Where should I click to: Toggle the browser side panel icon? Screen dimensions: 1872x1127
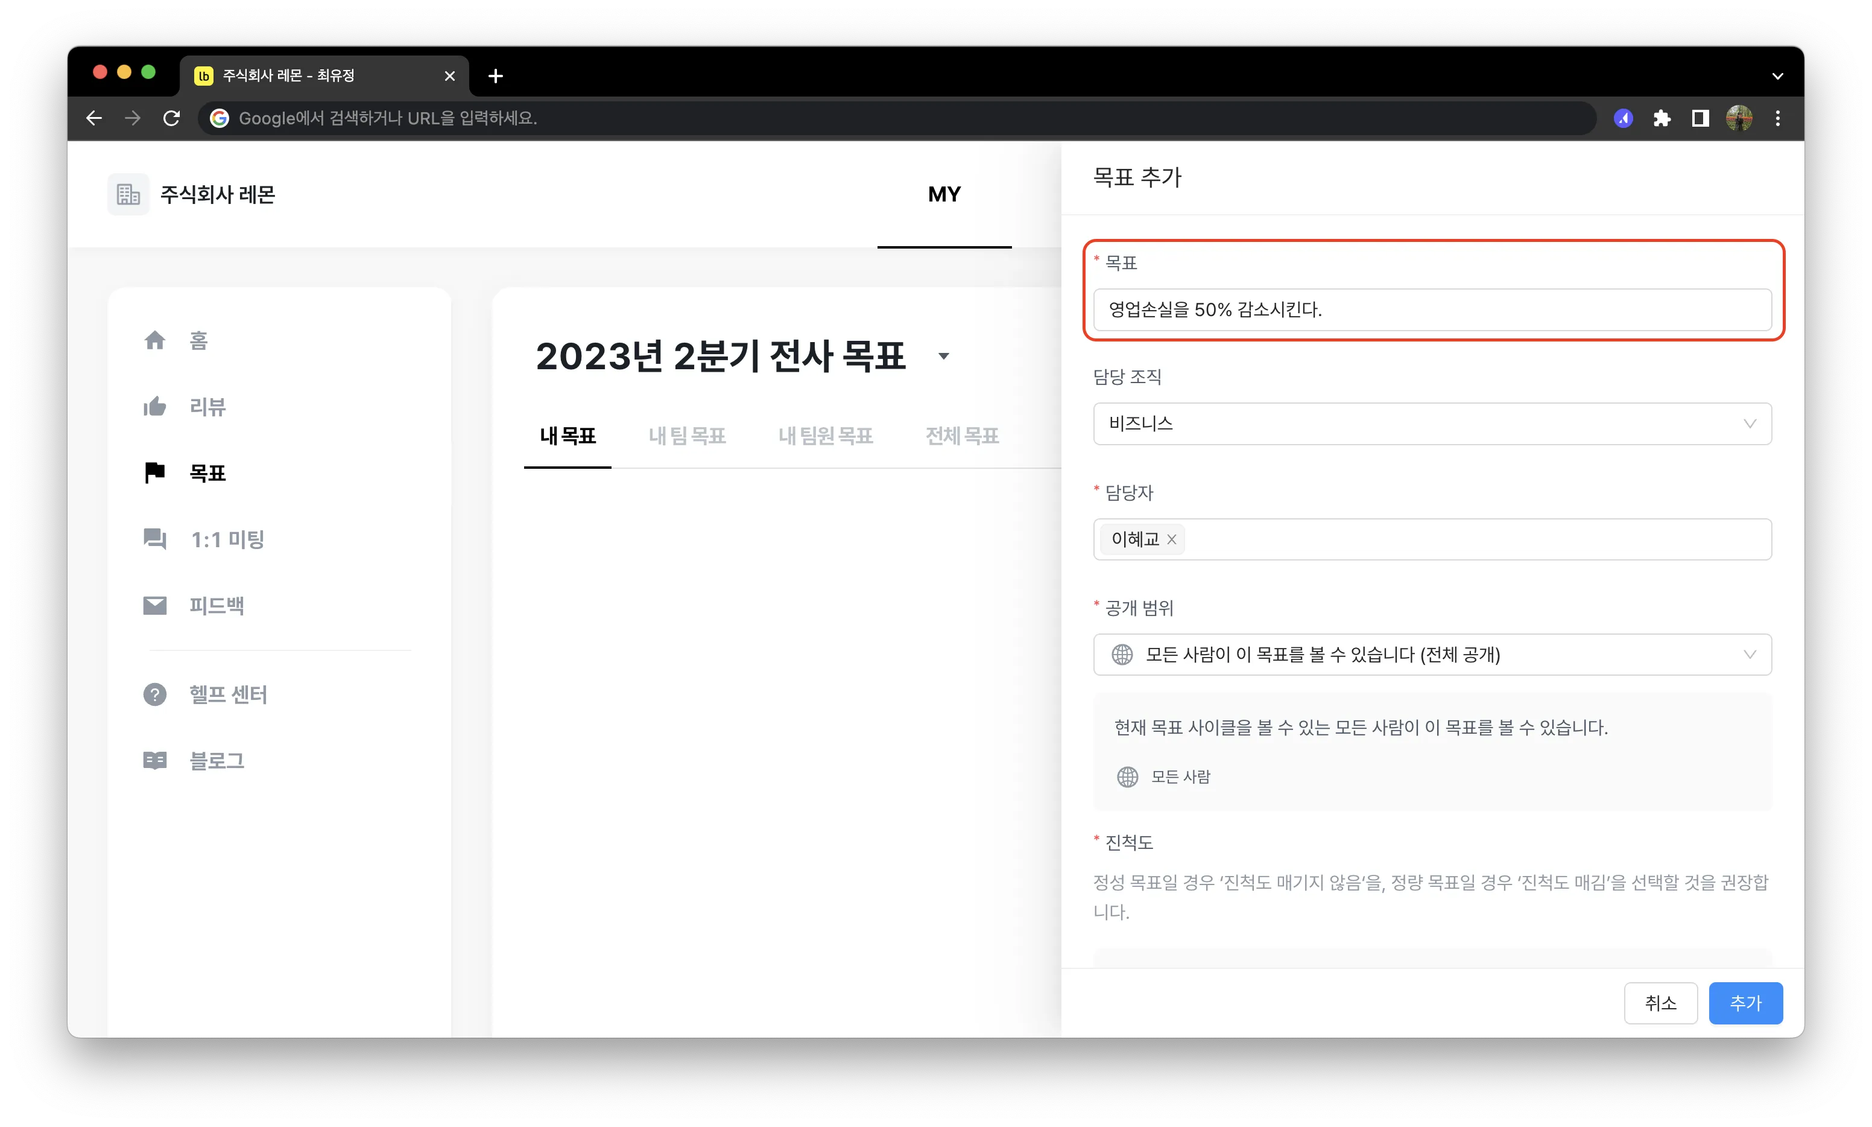tap(1701, 118)
